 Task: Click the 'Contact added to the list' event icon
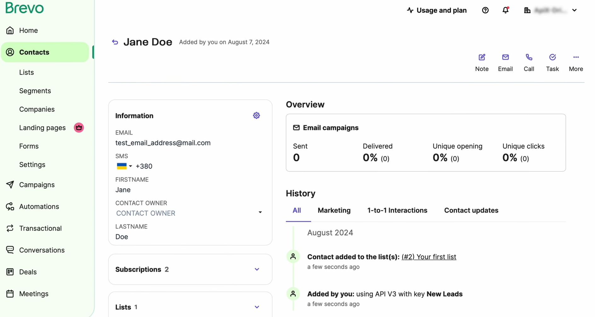[293, 256]
